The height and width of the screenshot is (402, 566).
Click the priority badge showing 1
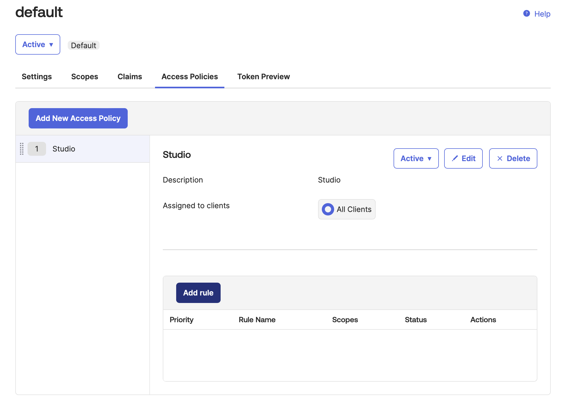pos(37,149)
